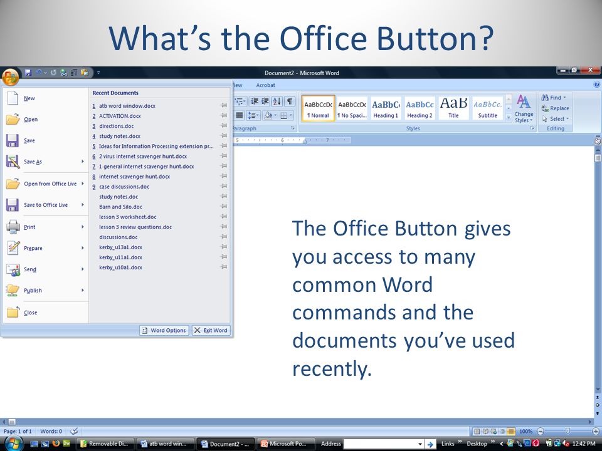
Task: Click the Send icon in Office menu
Action: coord(13,269)
